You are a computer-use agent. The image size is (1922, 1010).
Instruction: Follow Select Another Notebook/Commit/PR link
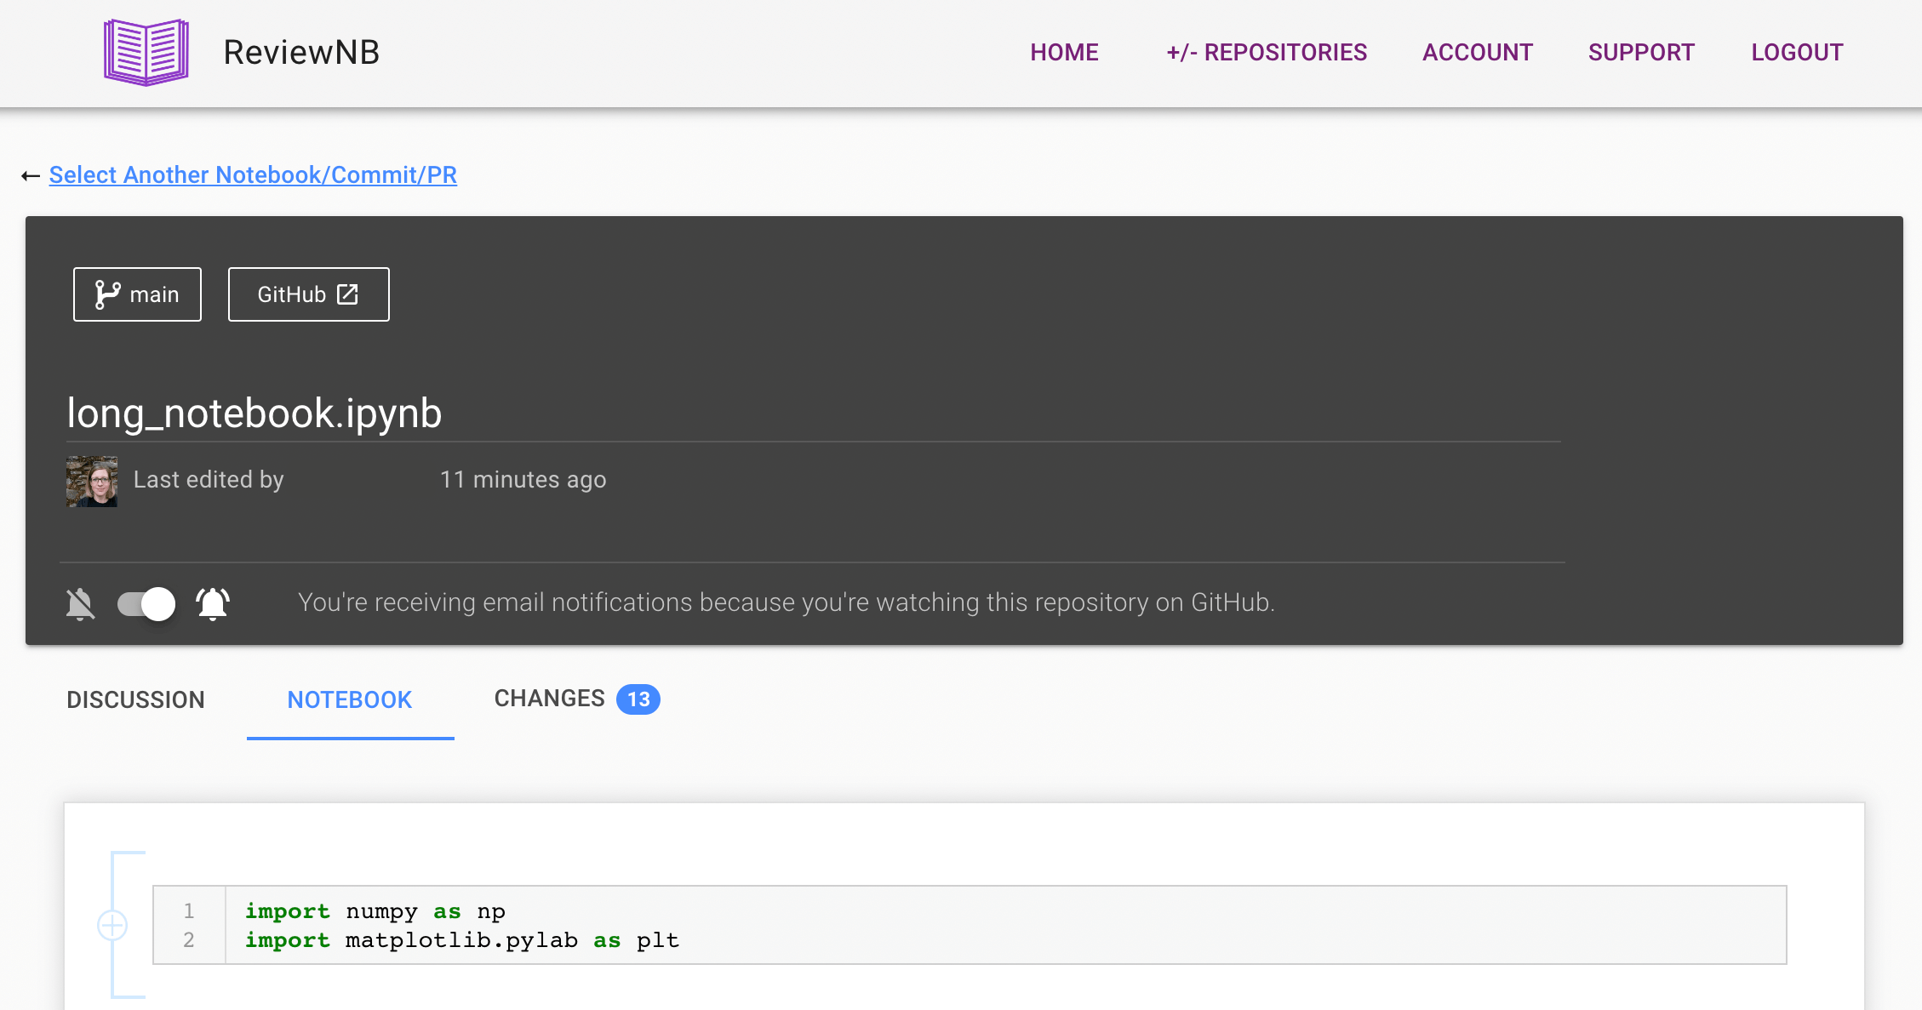click(x=253, y=174)
